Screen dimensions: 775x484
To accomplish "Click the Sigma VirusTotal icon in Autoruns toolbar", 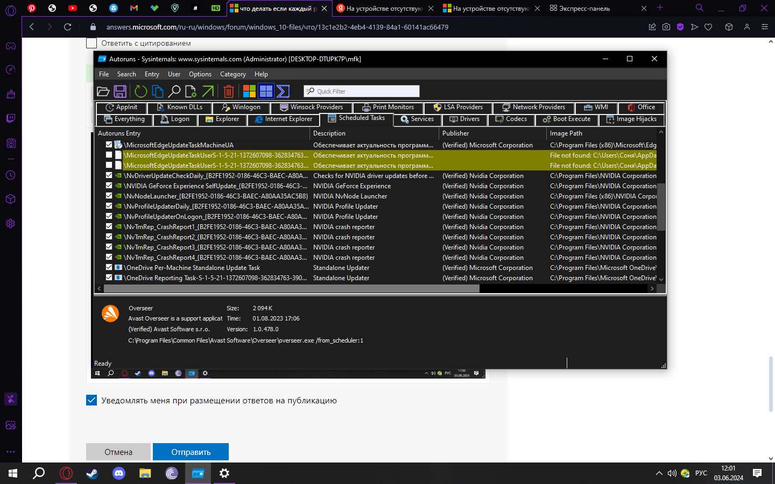I will 283,91.
